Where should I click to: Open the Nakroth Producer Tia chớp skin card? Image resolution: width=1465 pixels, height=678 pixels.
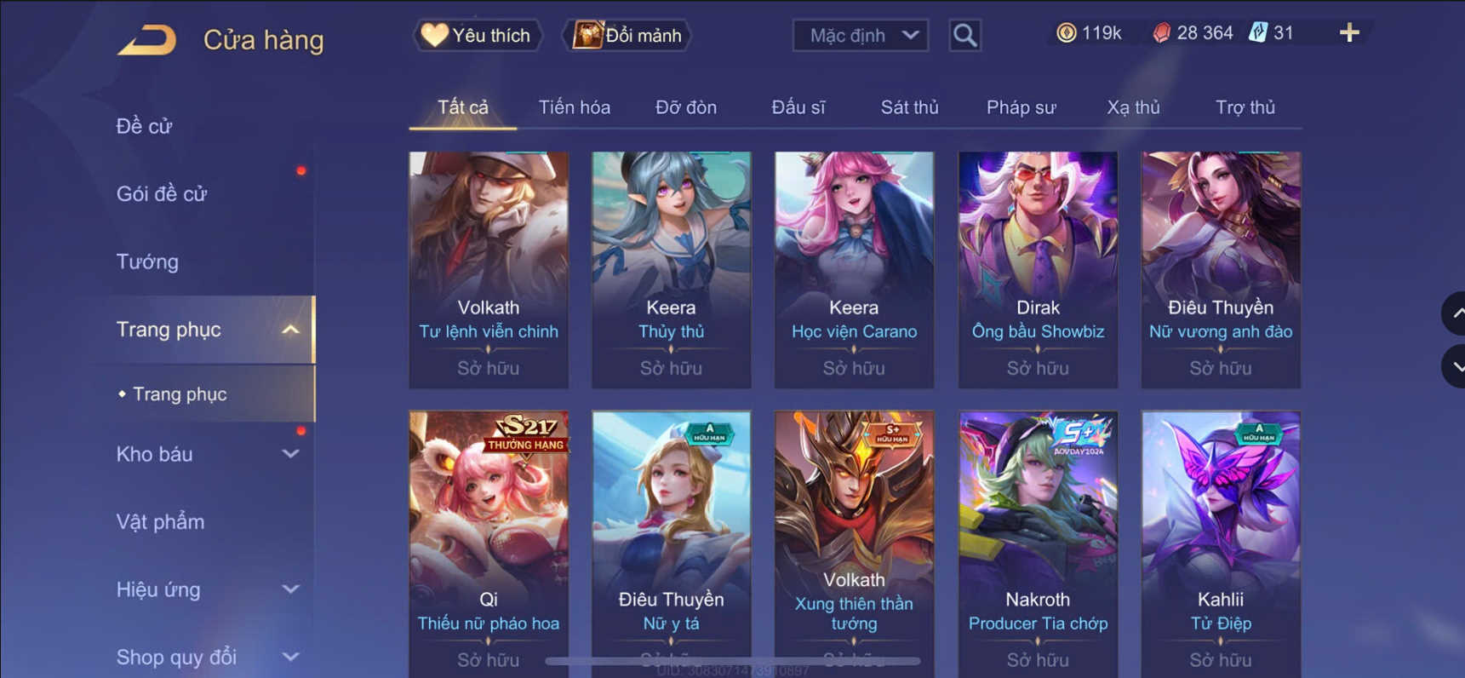(1038, 543)
